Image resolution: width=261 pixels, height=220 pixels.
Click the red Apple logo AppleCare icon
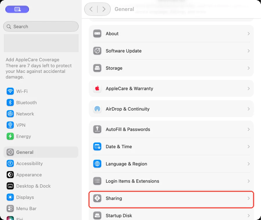pyautogui.click(x=97, y=88)
